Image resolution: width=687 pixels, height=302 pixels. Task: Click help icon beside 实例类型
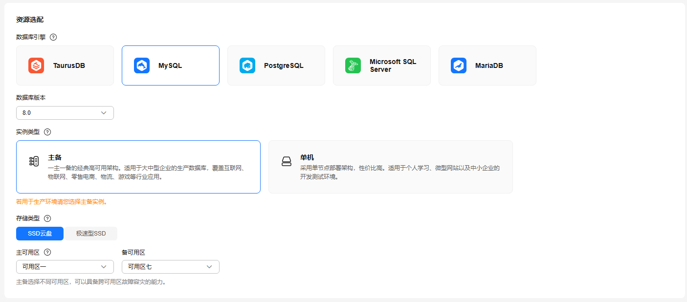(x=47, y=132)
